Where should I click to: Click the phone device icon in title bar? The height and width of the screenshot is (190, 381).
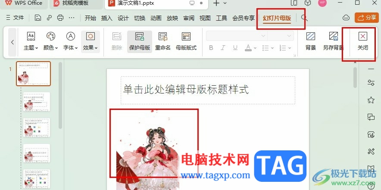tap(294, 3)
